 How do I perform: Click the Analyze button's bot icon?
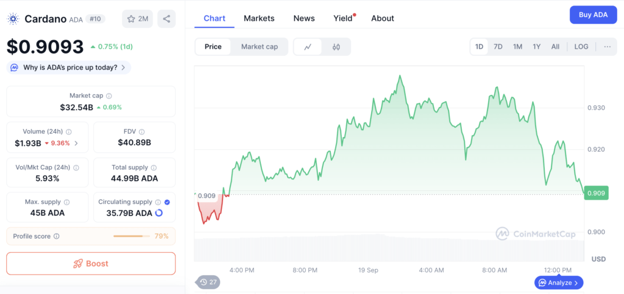(542, 283)
